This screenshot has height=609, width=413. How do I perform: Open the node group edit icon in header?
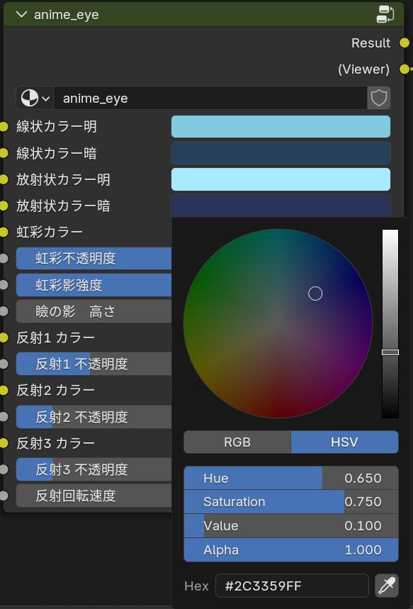click(x=385, y=14)
